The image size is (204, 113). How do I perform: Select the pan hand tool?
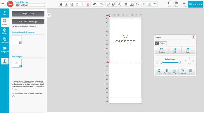coord(61,4)
